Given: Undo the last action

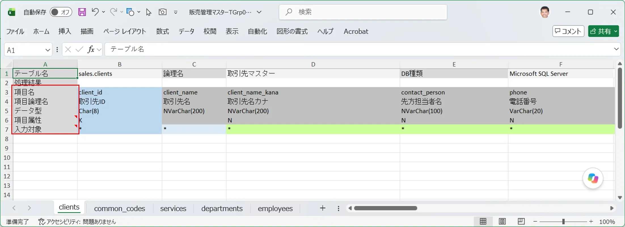Looking at the screenshot, I should 95,12.
